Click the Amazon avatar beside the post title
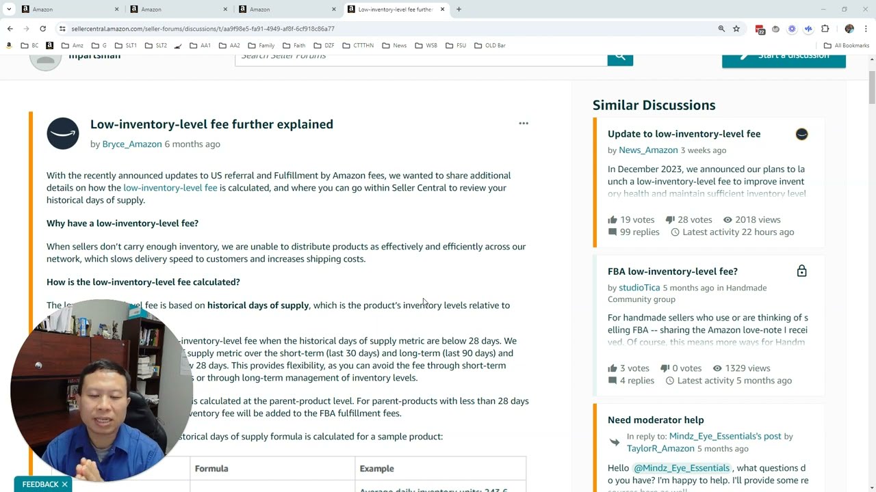 point(63,133)
